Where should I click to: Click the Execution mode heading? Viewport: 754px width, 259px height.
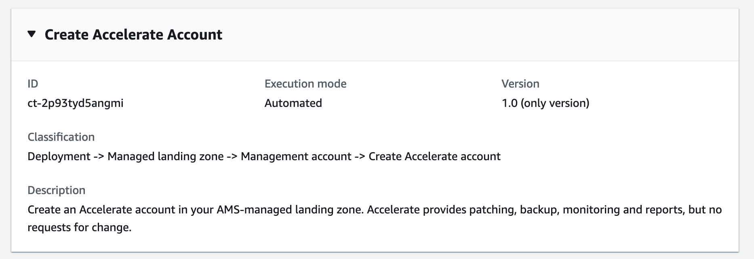(305, 84)
